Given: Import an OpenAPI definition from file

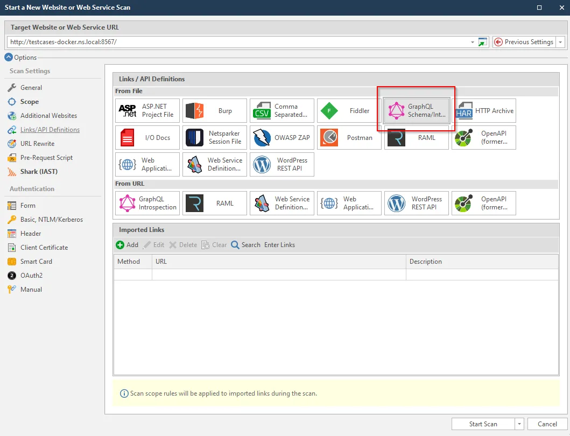Looking at the screenshot, I should (x=484, y=137).
